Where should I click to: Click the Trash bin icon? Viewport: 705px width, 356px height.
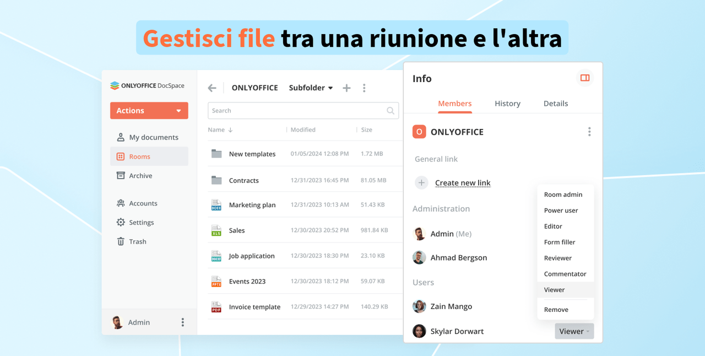click(x=121, y=241)
